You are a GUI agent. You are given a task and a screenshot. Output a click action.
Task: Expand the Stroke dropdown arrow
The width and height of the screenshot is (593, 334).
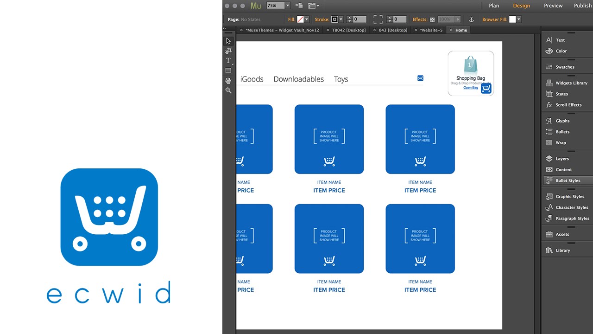pos(341,19)
